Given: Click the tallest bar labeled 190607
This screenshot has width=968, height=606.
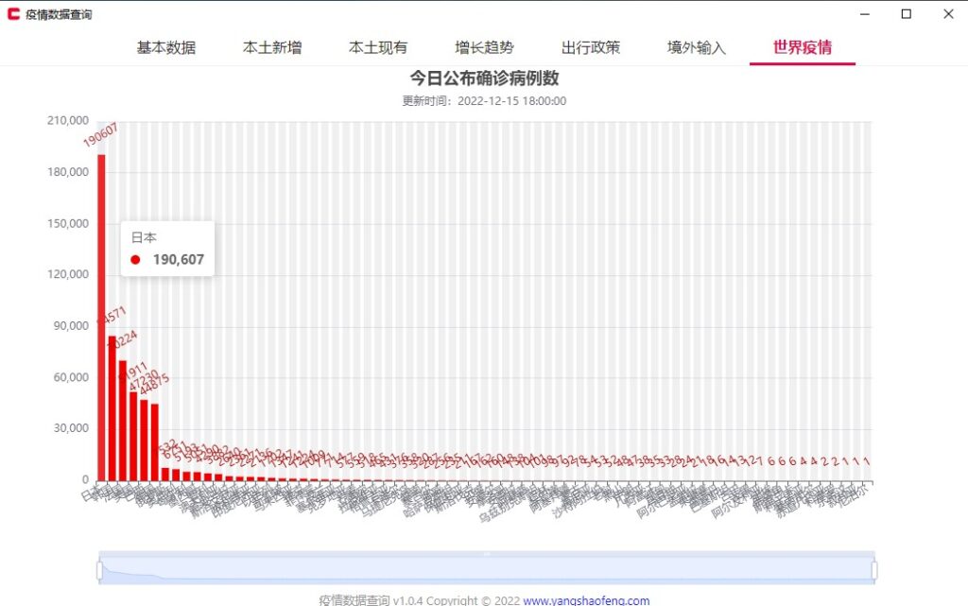Looking at the screenshot, I should [101, 318].
